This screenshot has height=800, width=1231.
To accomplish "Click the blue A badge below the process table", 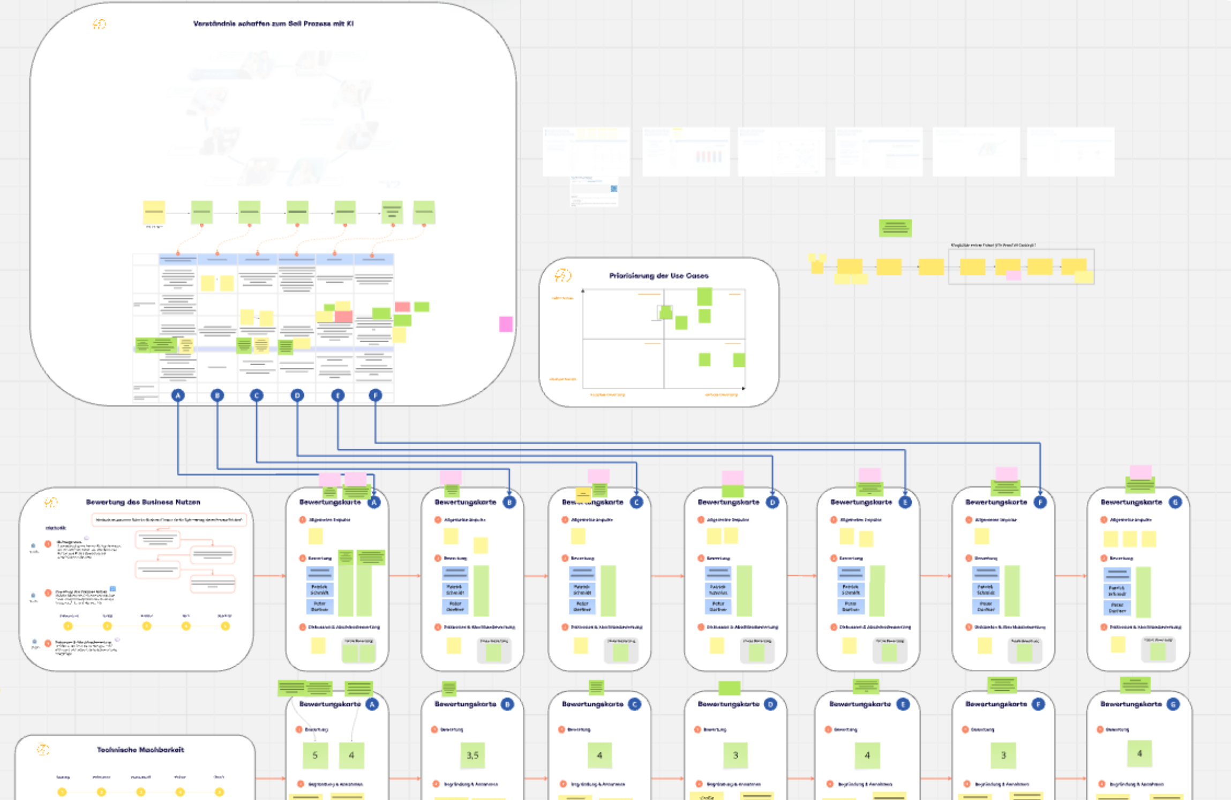I will [x=178, y=395].
